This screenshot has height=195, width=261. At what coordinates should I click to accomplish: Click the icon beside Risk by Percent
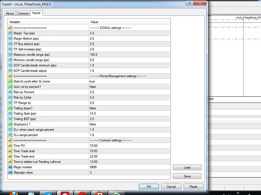10,92
